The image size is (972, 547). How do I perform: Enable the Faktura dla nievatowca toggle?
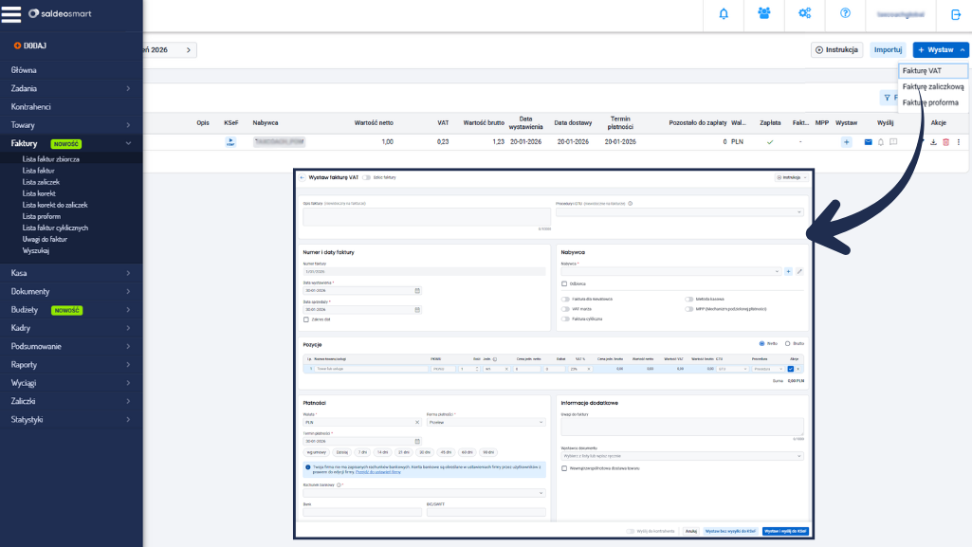point(566,299)
